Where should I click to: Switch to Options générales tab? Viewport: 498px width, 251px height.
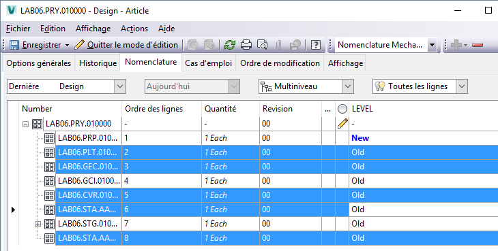38,63
